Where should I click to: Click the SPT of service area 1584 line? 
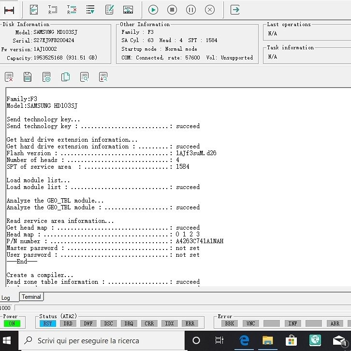point(98,166)
